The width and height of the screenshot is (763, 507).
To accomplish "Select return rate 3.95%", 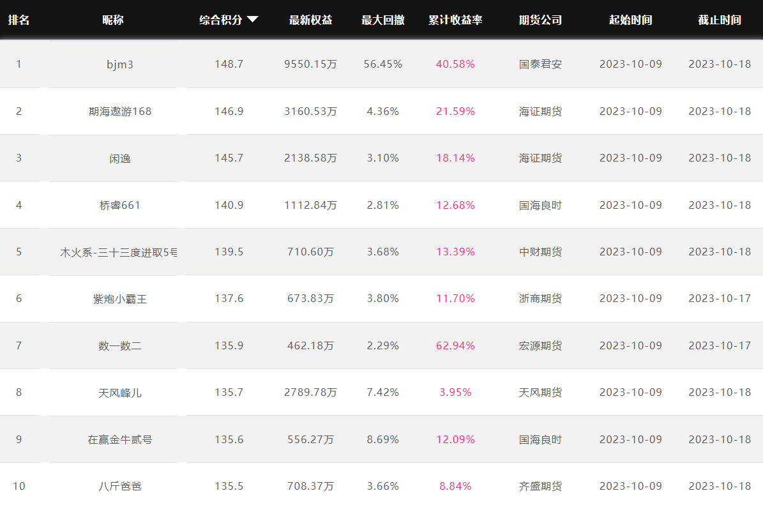I will (455, 393).
